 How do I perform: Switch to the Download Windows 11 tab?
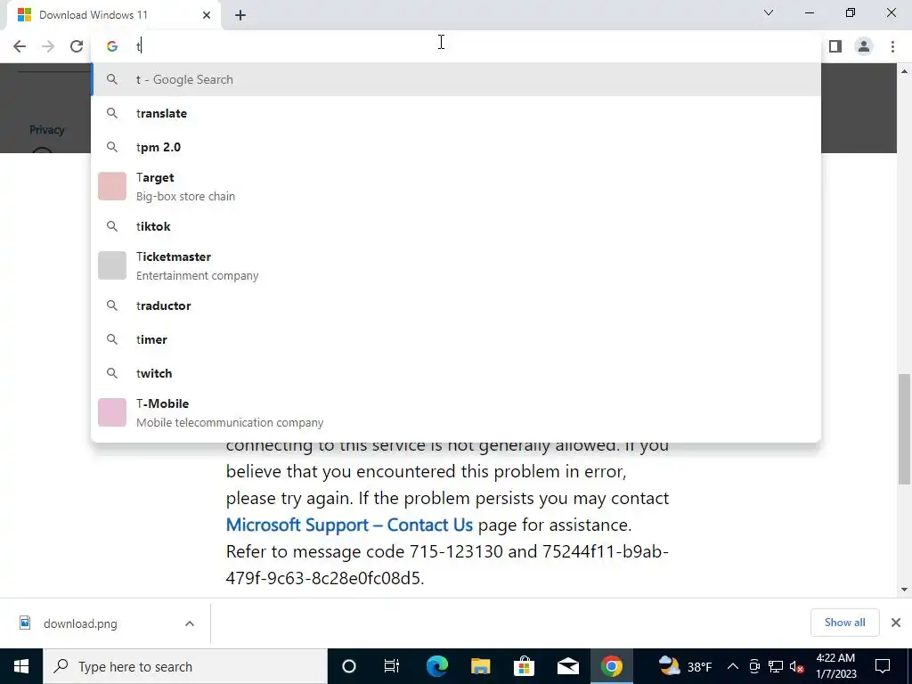click(x=113, y=15)
